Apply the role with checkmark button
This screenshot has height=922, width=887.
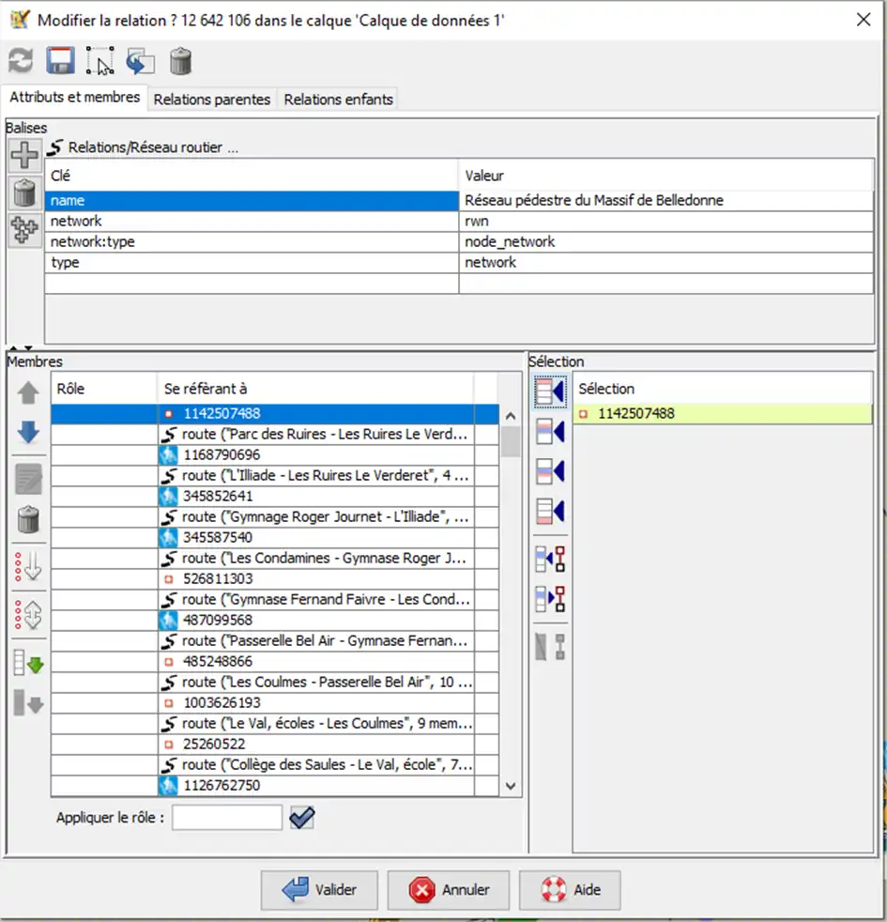[x=301, y=818]
